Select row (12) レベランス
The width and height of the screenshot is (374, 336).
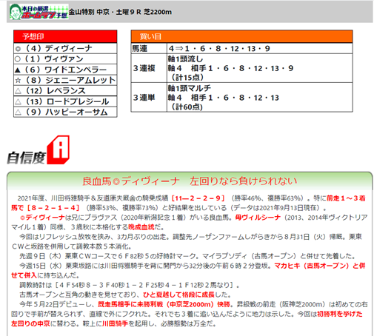(65, 91)
